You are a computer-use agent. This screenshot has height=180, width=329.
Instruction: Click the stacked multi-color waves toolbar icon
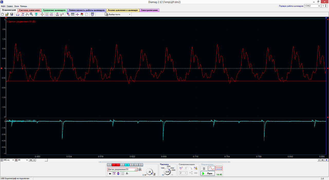tap(47, 14)
